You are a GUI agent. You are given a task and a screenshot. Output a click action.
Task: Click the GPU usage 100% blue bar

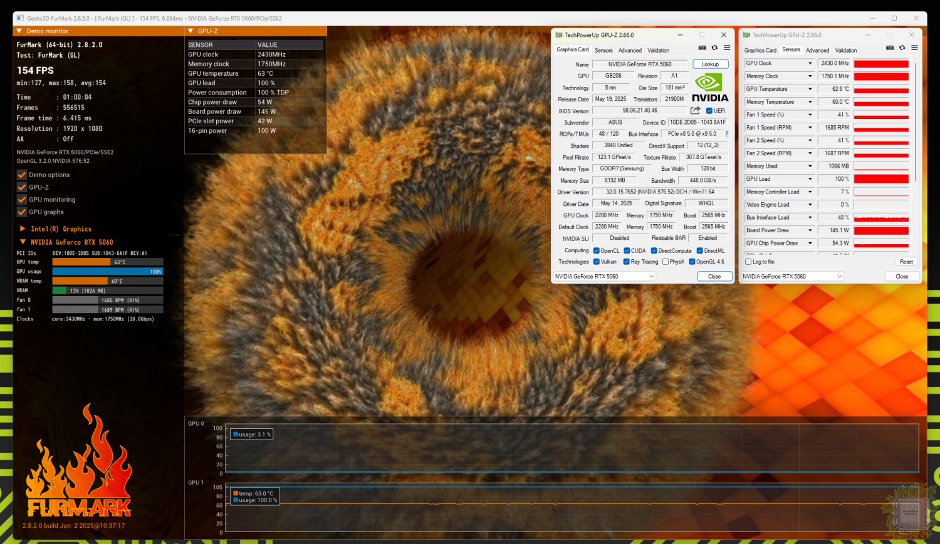point(107,272)
